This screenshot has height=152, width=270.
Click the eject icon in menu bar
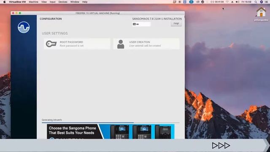pyautogui.click(x=232, y=2)
